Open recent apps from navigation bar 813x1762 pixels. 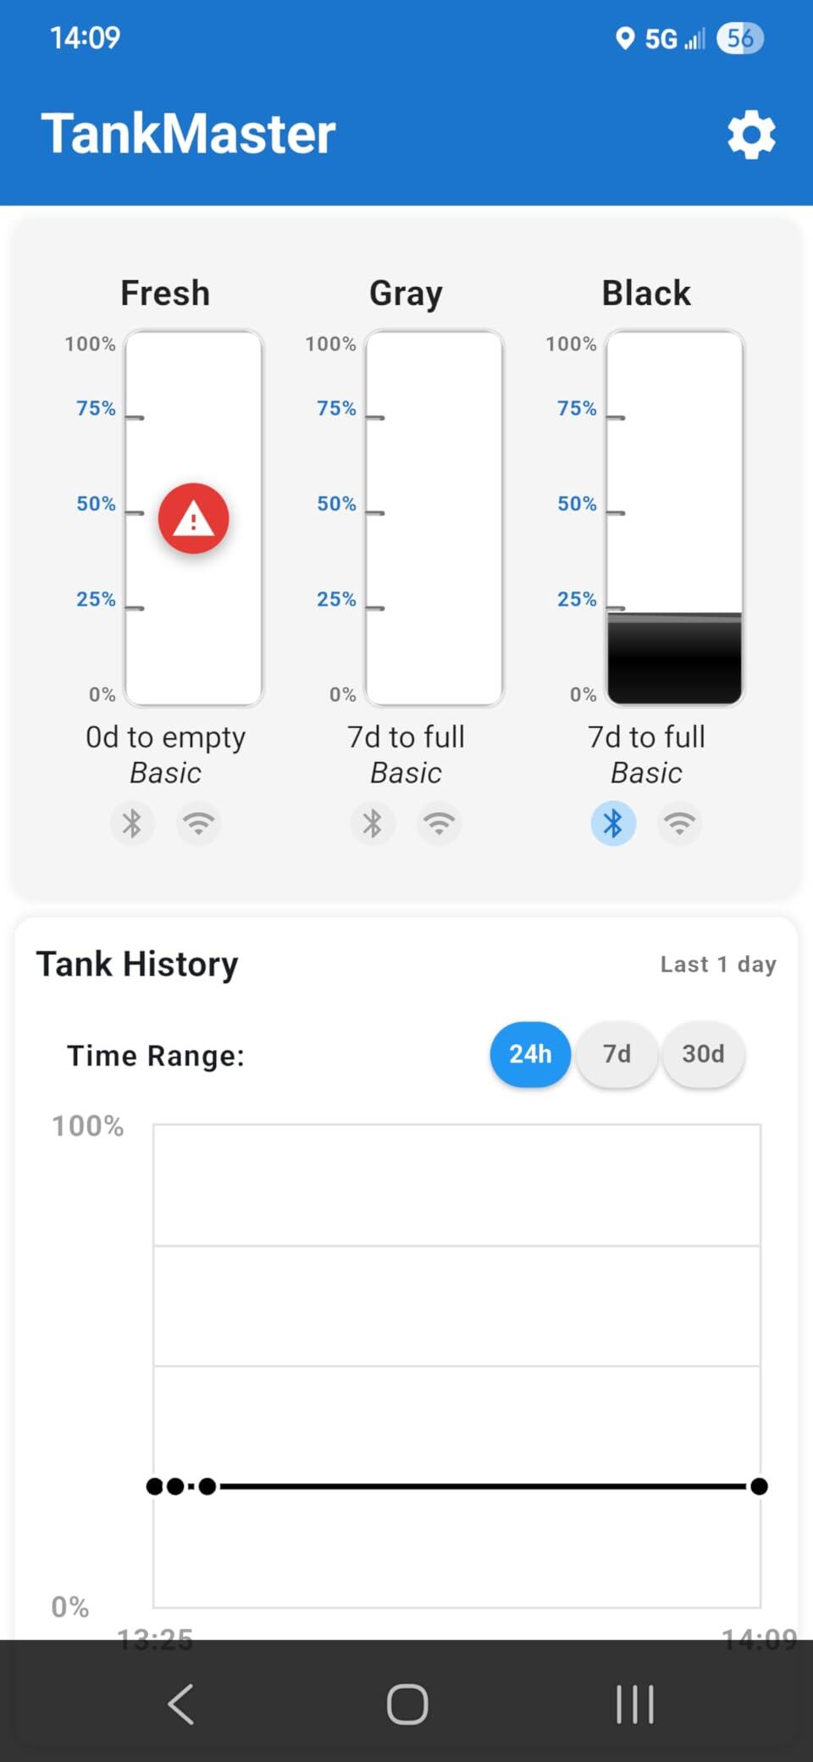click(634, 1704)
